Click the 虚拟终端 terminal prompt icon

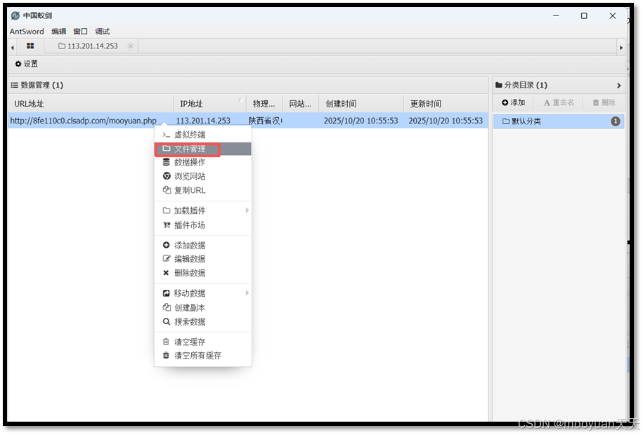(x=166, y=135)
